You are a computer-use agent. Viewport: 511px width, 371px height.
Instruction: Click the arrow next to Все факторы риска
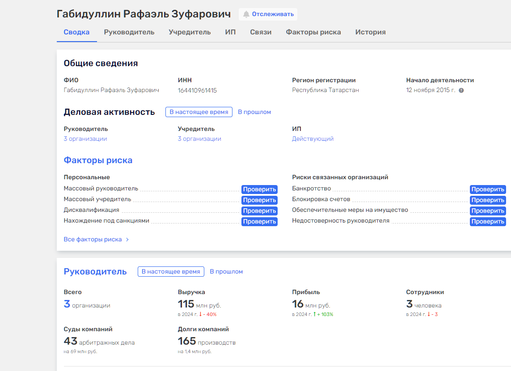127,240
